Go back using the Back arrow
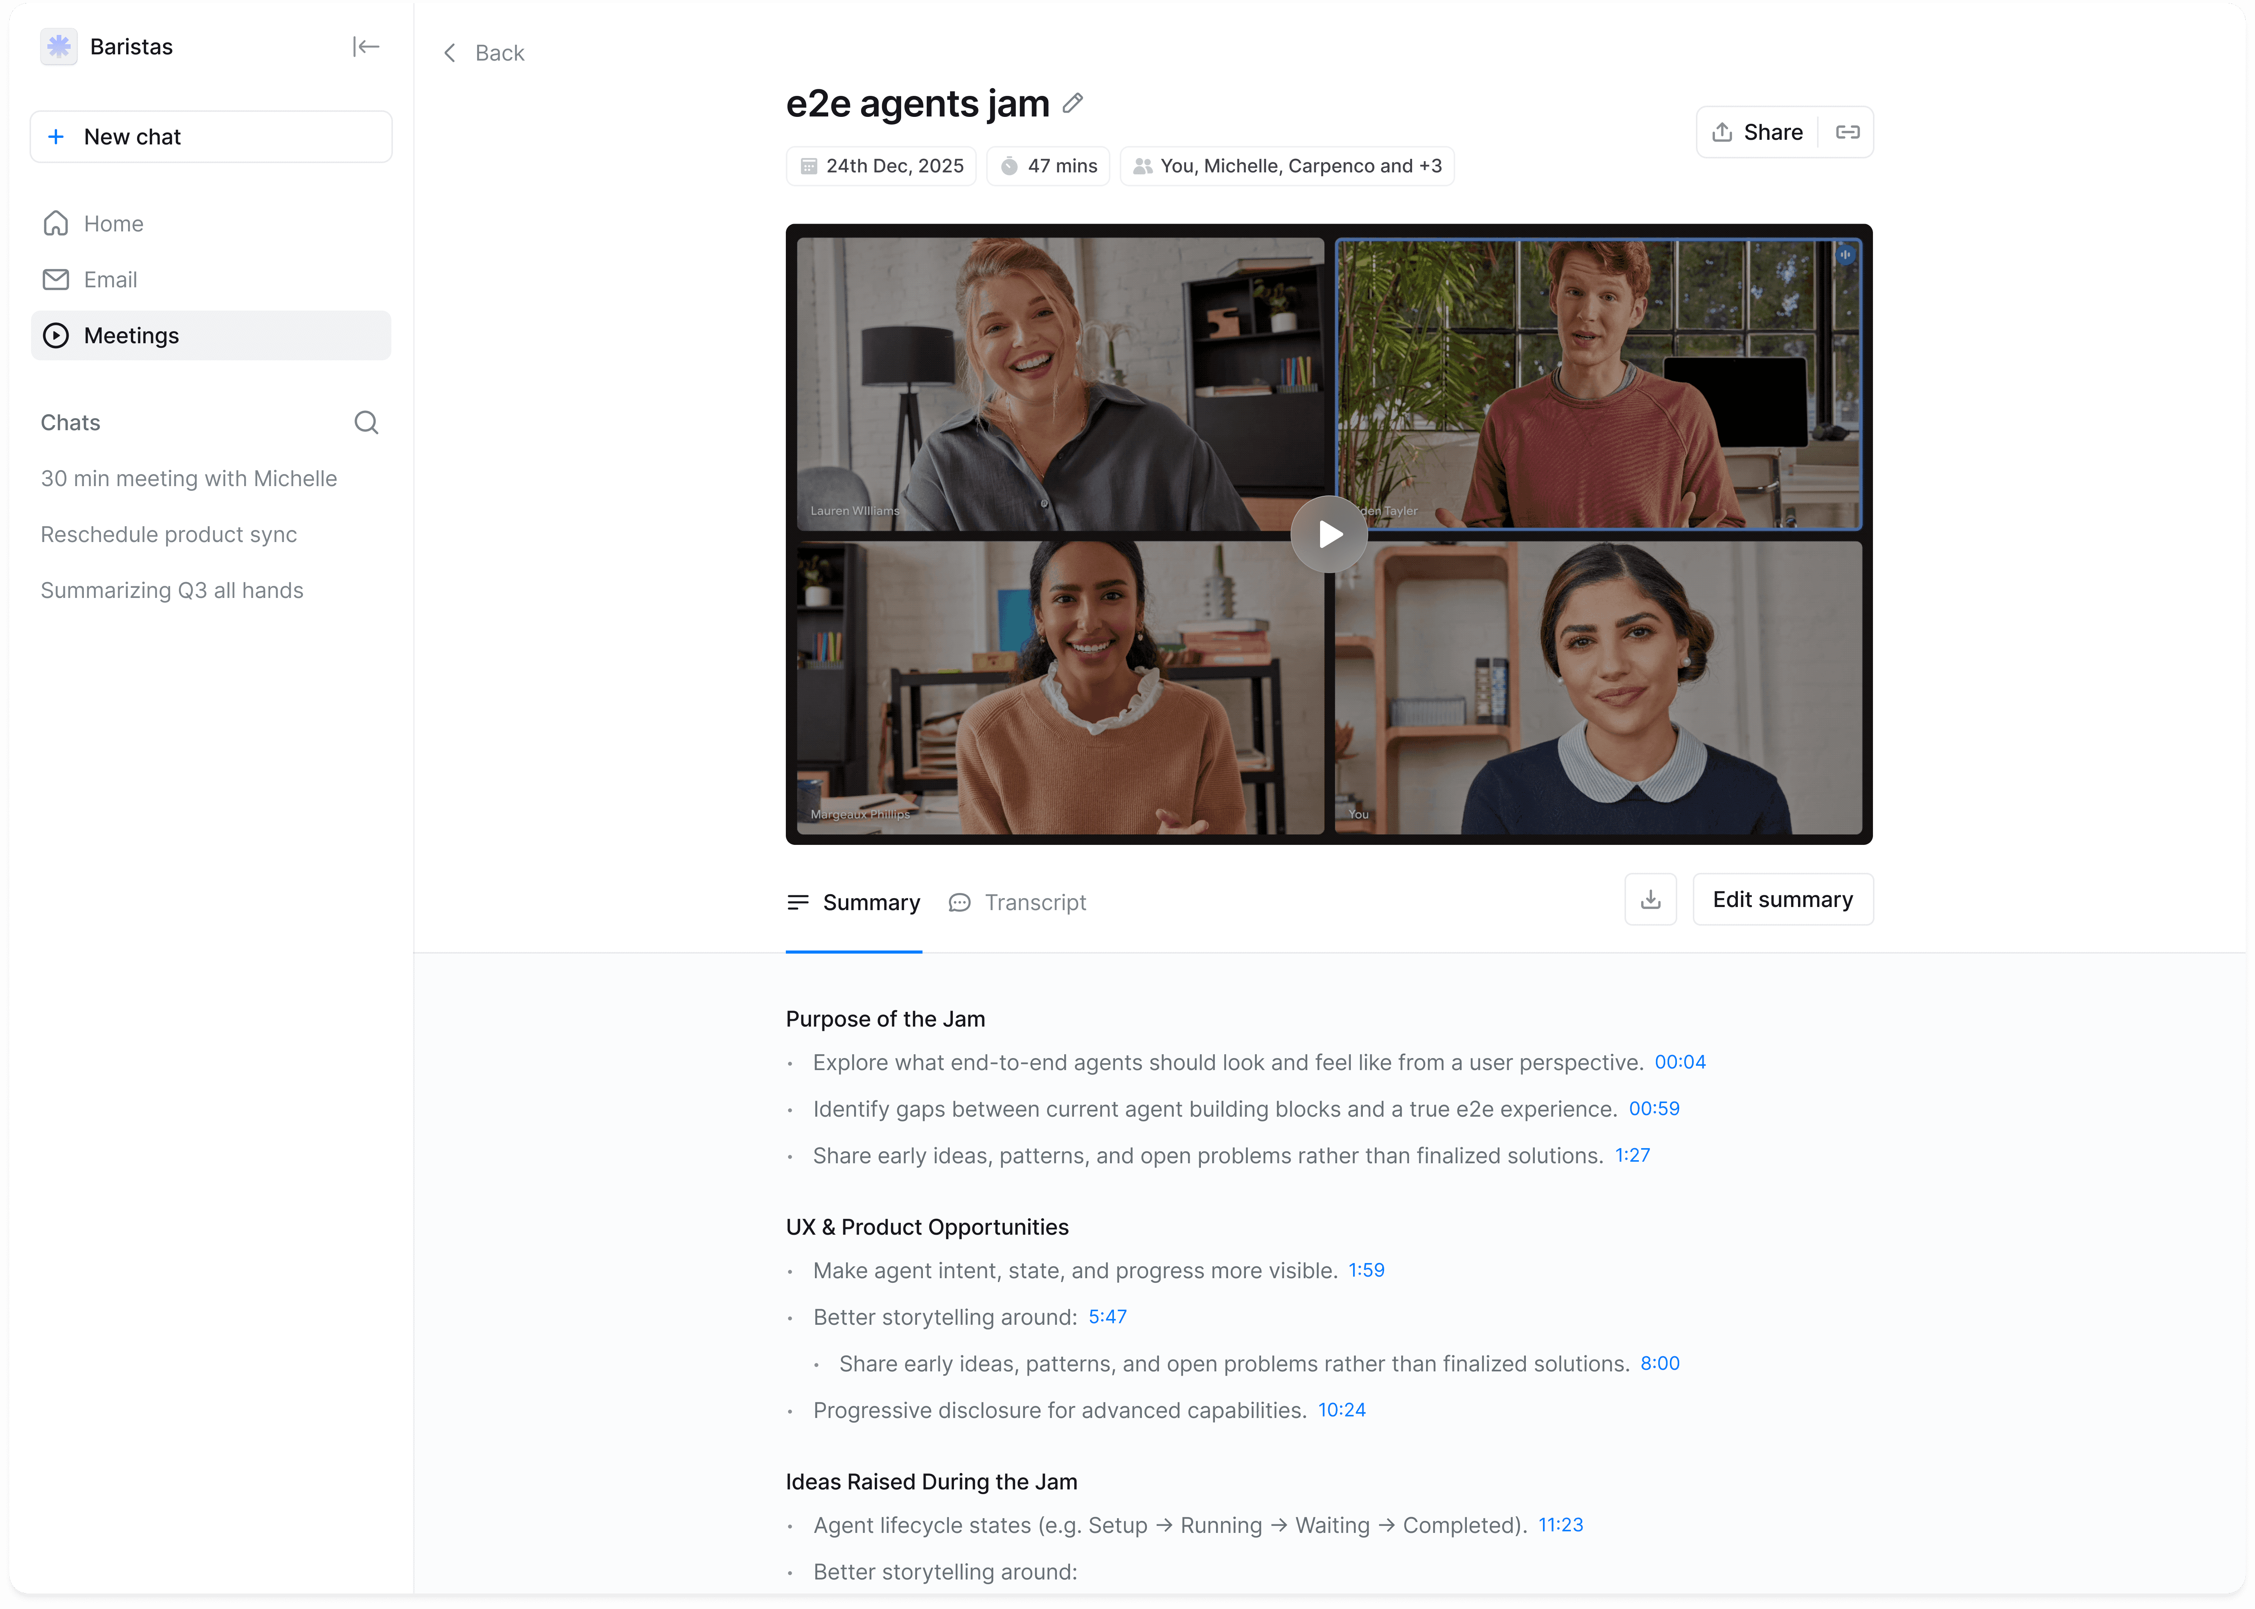 [483, 52]
